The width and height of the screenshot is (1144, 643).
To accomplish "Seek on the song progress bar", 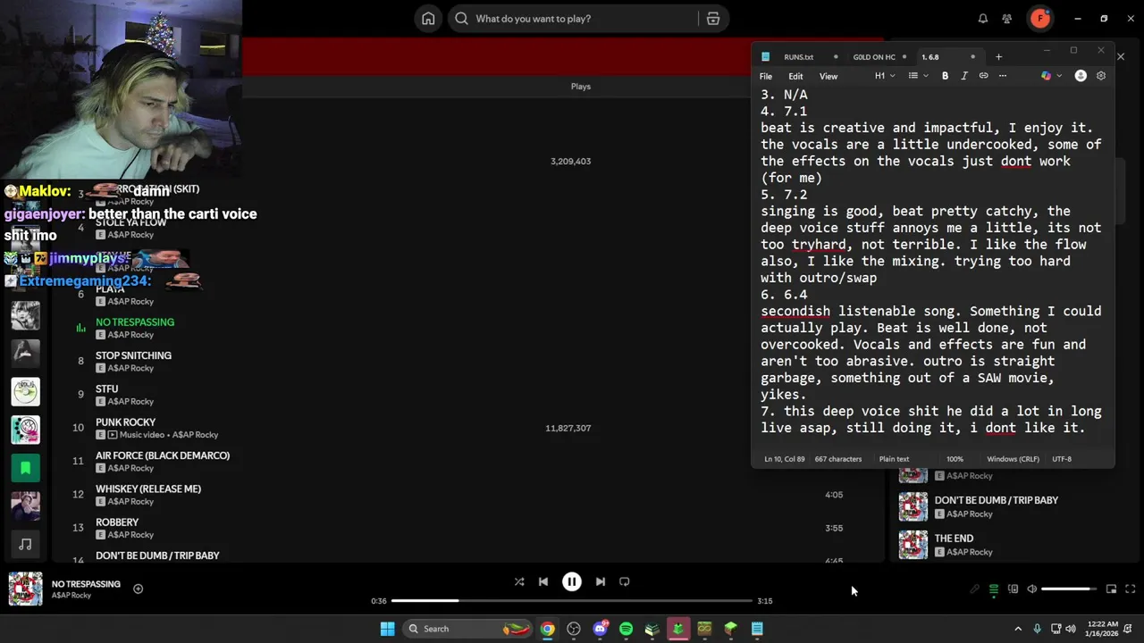I will [x=571, y=601].
